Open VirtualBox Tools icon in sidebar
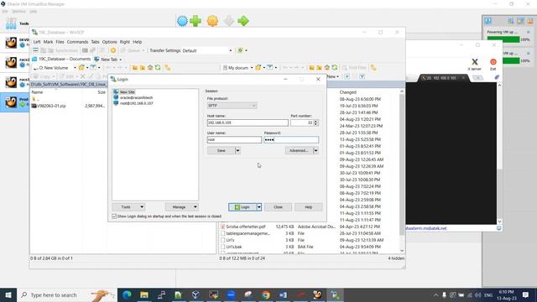Image resolution: width=537 pixels, height=302 pixels. (11, 23)
